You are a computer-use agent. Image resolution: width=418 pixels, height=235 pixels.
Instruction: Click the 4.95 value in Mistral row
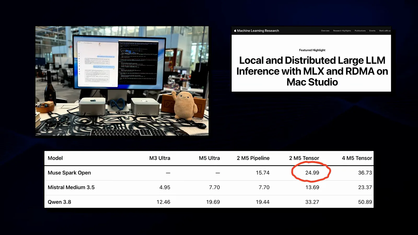tap(165, 187)
